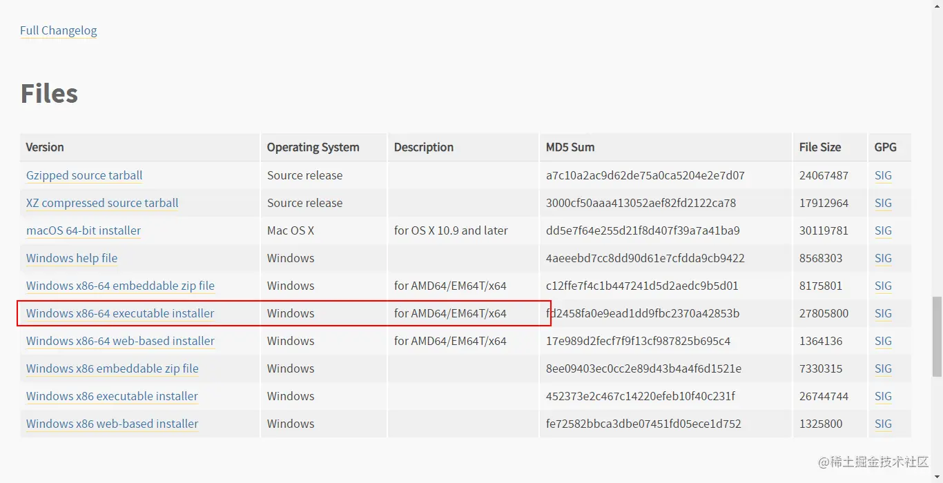This screenshot has height=483, width=943.
Task: Download Windows x86 web-based installer
Action: 113,424
